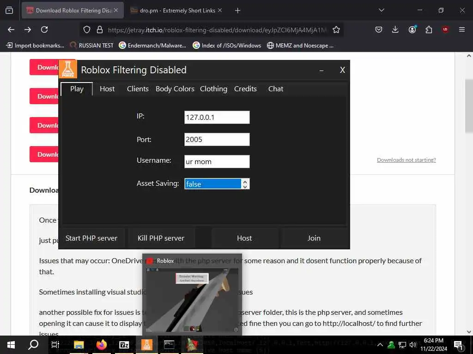Screen dimensions: 473x354
Task: Click the Asset Saving down arrow
Action: pos(245,187)
